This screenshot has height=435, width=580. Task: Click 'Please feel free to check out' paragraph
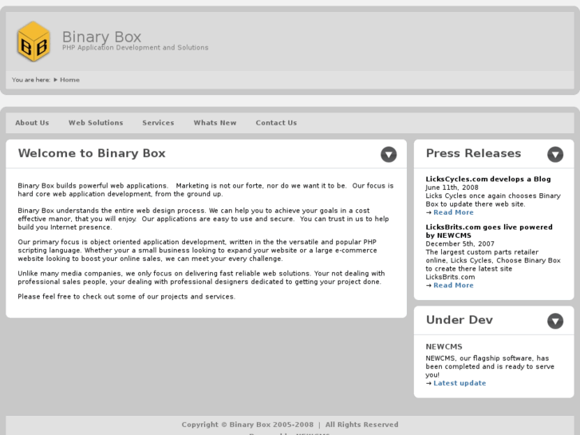click(127, 297)
